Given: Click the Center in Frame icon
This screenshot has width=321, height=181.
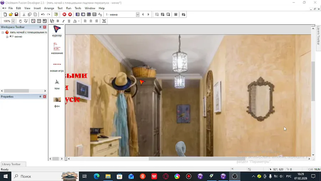Looking at the screenshot, I should pyautogui.click(x=104, y=21).
